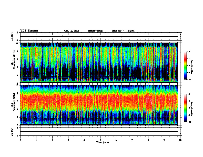
Task: Click the "-10" label on ch.2 colorbar
Action: click(189, 122)
